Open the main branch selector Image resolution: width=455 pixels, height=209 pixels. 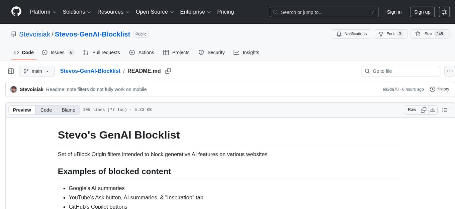coord(37,71)
